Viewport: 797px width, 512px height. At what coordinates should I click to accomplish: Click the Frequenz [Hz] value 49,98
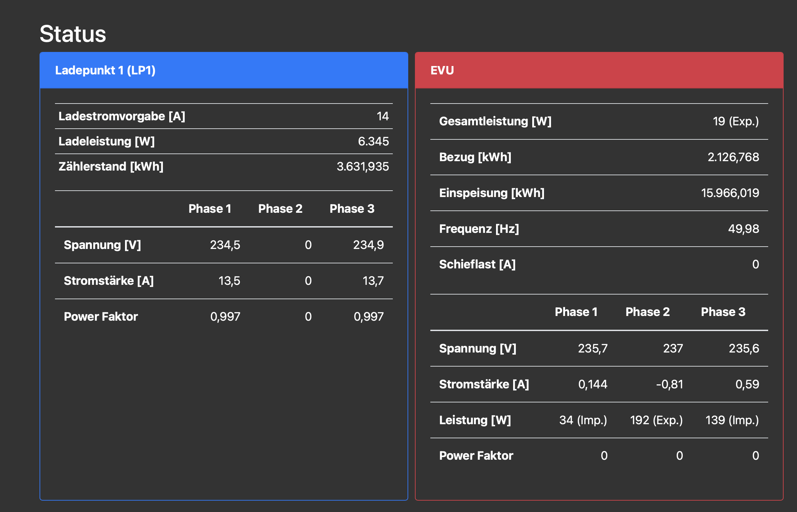(x=743, y=229)
